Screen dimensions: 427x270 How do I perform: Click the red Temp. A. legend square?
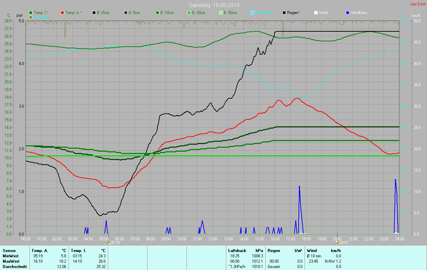click(62, 13)
